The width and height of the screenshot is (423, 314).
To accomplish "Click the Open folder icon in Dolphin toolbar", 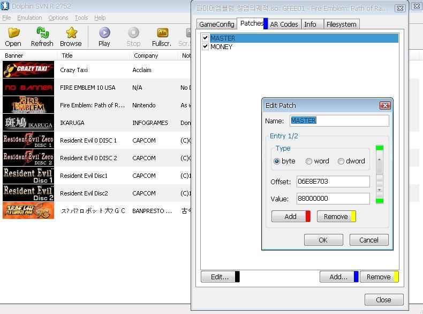I will (13, 33).
